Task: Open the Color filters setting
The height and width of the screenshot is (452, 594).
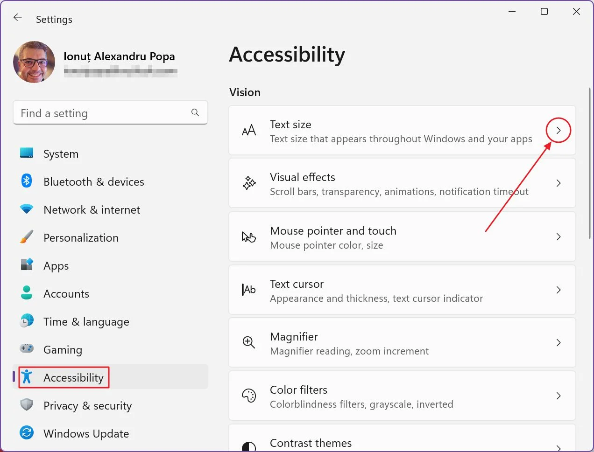Action: (402, 396)
